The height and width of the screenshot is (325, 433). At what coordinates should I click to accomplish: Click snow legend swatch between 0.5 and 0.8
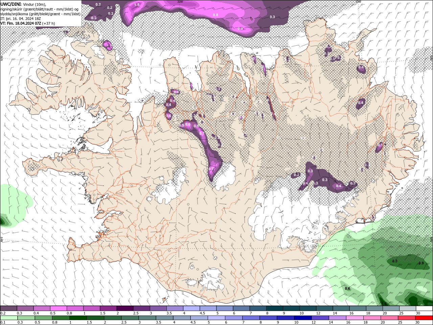59,308
